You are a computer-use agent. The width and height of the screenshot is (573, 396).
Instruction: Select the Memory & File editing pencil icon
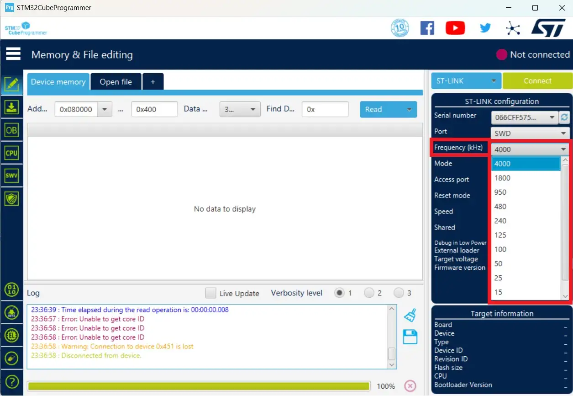(11, 84)
